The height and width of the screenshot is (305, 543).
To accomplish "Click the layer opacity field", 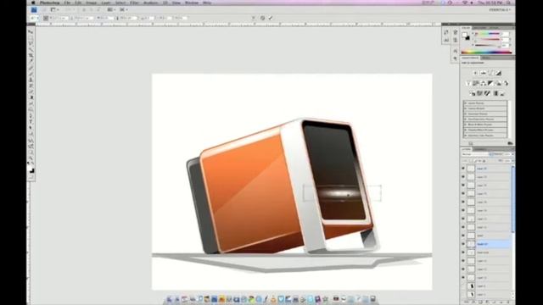I will coord(509,154).
